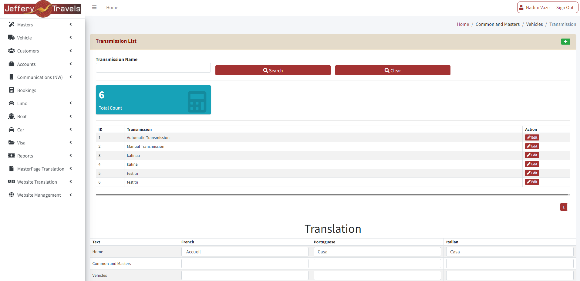Click the ship icon next to Boat
This screenshot has width=580, height=281.
point(12,116)
